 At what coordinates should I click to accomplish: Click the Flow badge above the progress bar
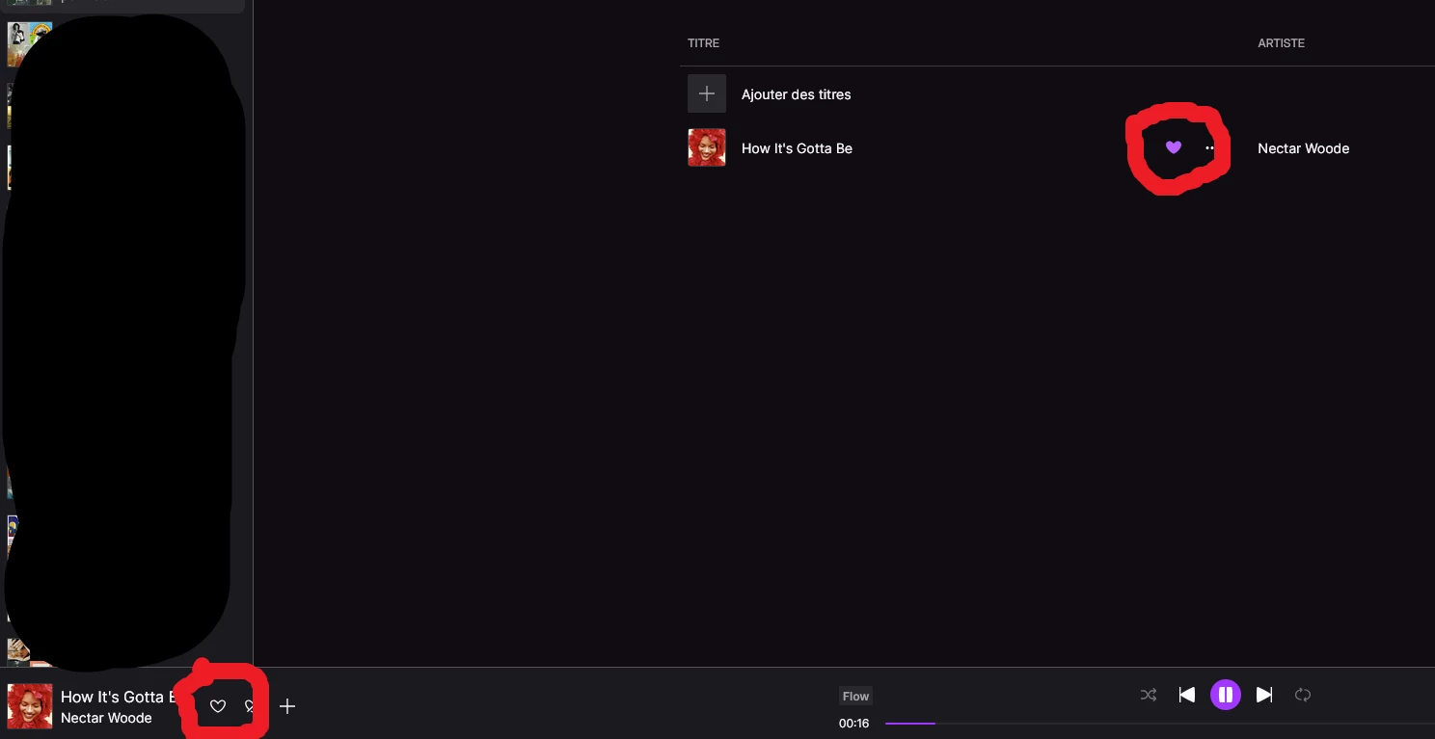pos(855,696)
